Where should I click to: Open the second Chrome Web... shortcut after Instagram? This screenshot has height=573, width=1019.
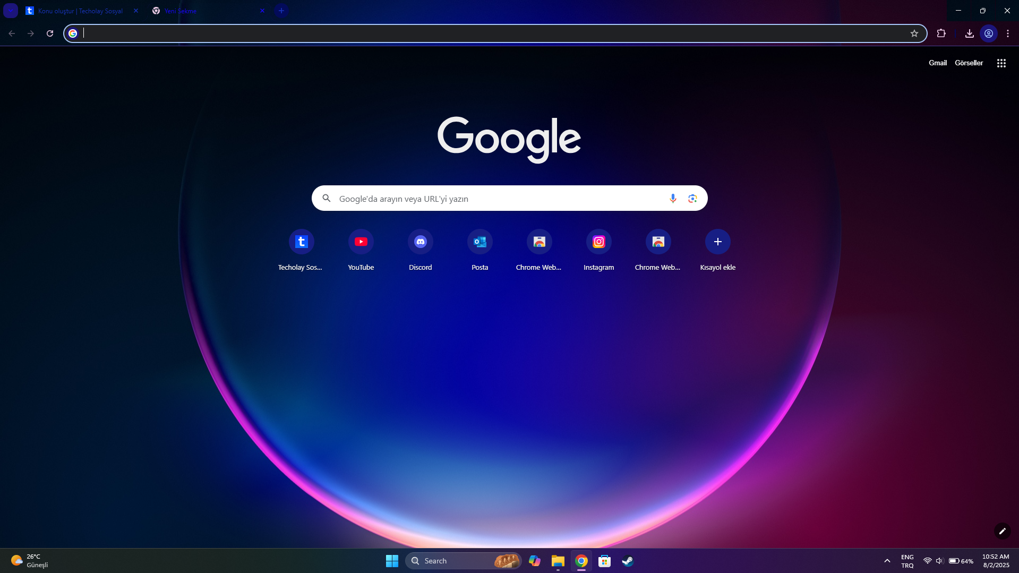(658, 250)
